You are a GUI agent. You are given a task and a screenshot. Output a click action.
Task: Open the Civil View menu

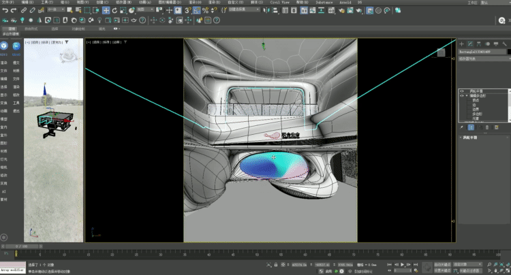pos(279,3)
